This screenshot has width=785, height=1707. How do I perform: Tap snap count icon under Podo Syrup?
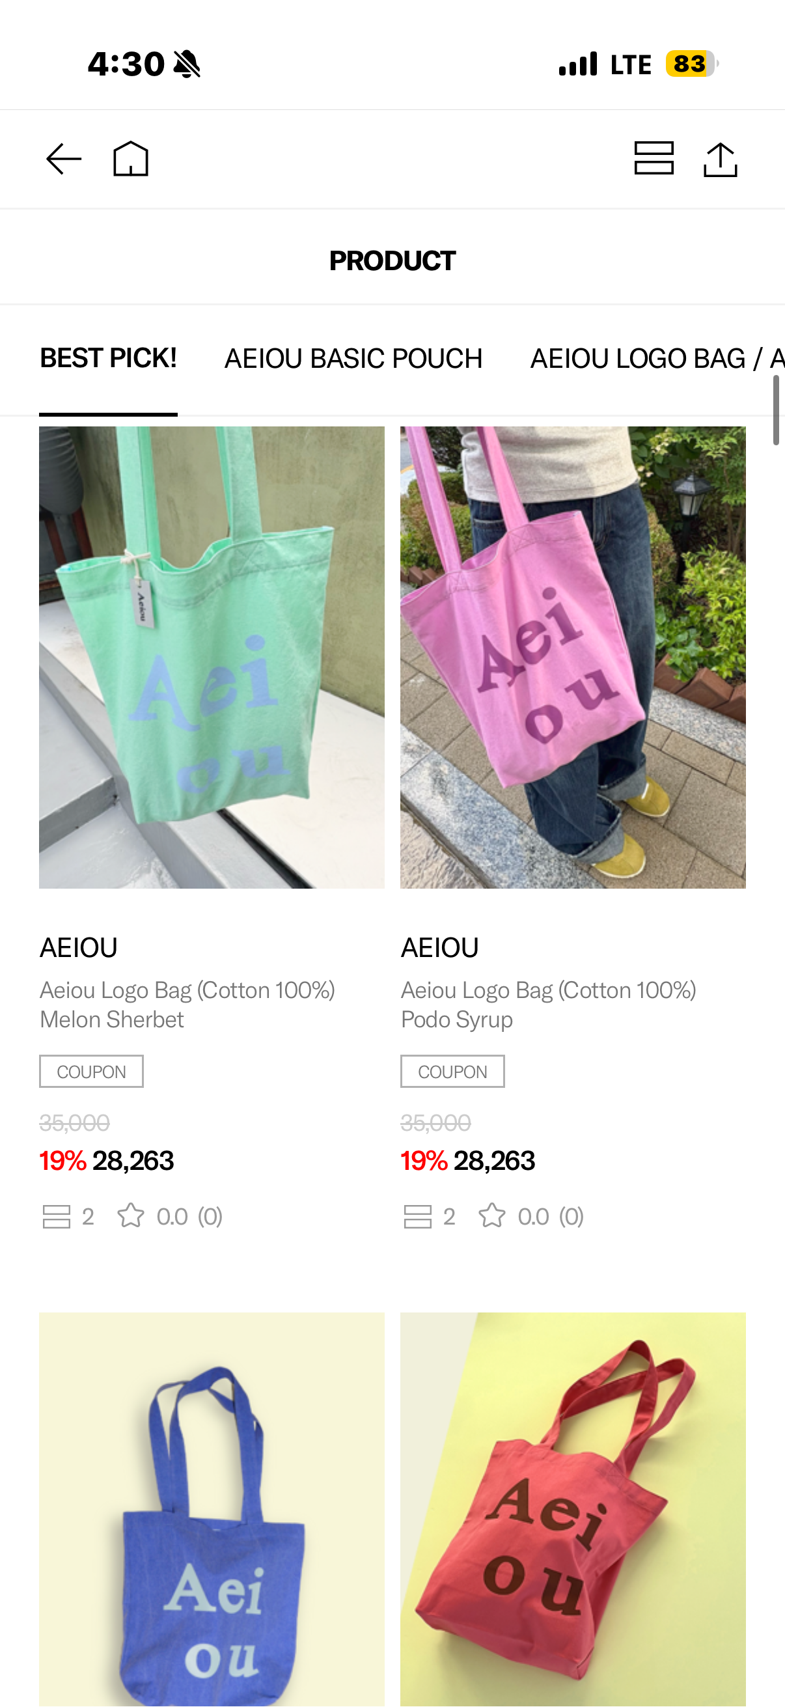[x=417, y=1216]
